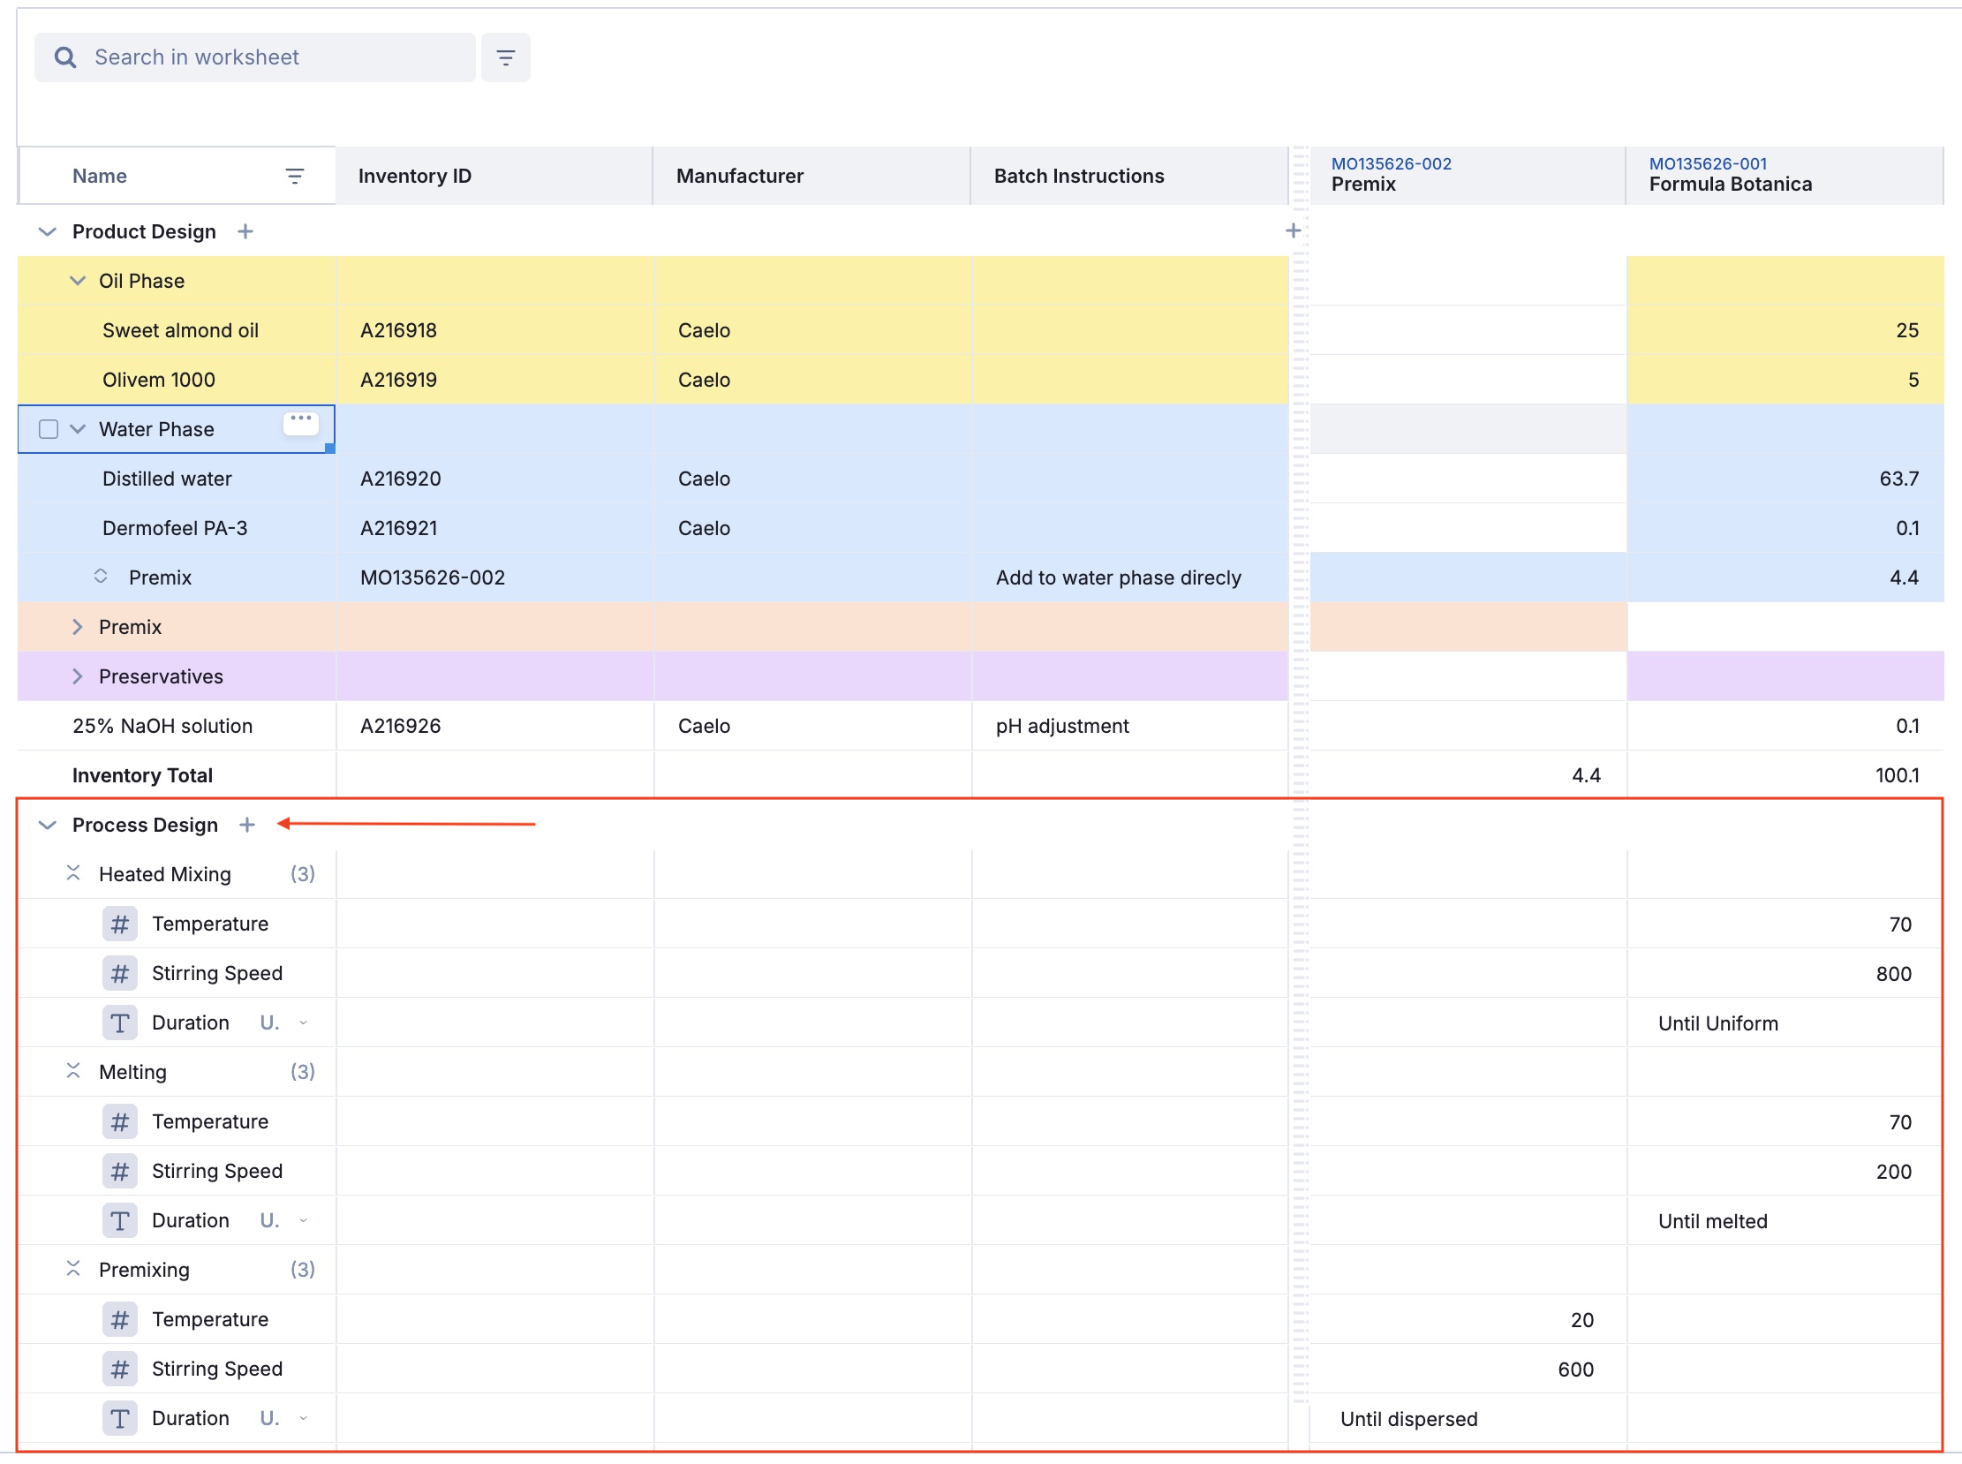The width and height of the screenshot is (1962, 1464).
Task: Click the Batch Instructions column header
Action: 1078,177
